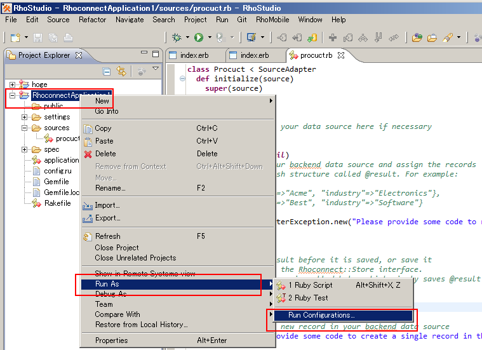Run as 1 Ruby Script
Screen dimensions: 482x350
[x=344, y=285]
